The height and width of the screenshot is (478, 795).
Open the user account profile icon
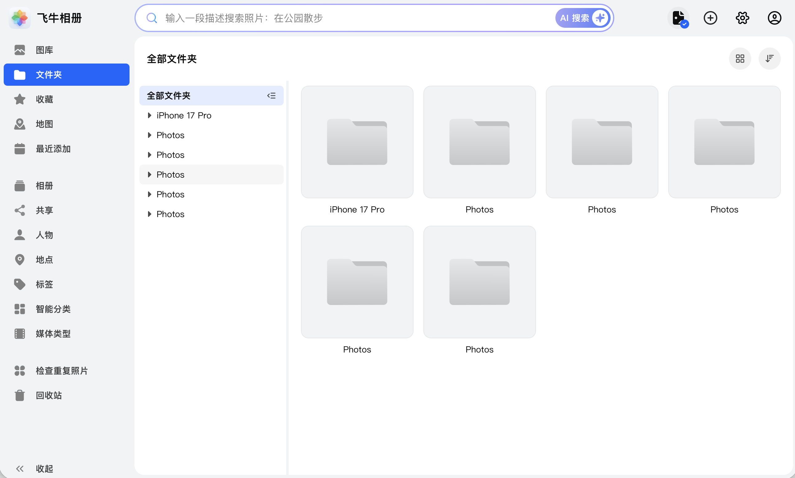click(x=774, y=18)
